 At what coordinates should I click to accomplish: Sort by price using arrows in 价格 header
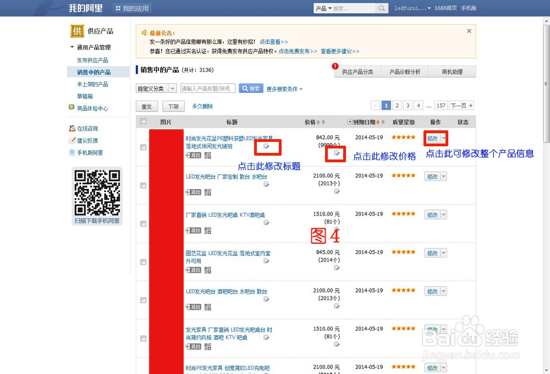[321, 122]
